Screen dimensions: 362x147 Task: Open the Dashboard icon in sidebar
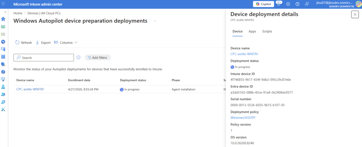tap(4, 26)
